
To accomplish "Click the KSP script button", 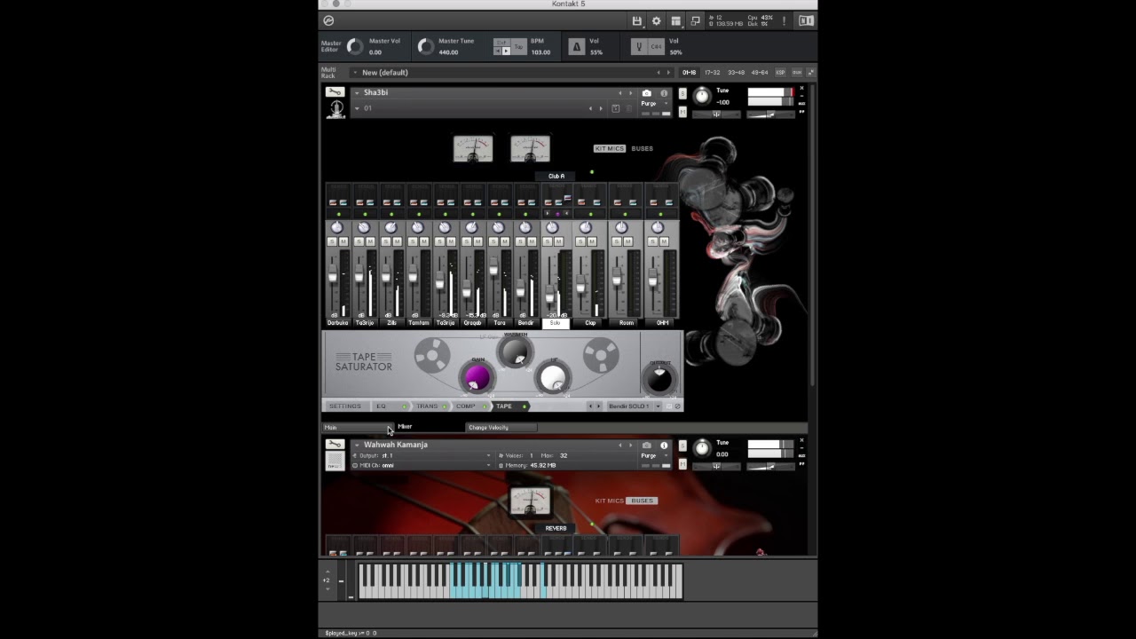I will 781,73.
